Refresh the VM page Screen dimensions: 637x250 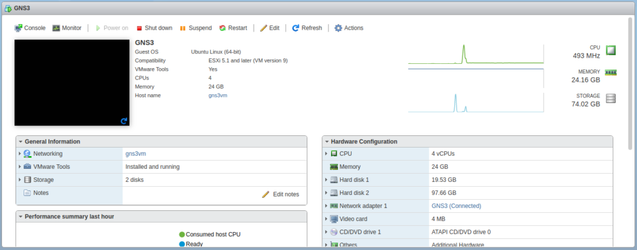coord(307,28)
